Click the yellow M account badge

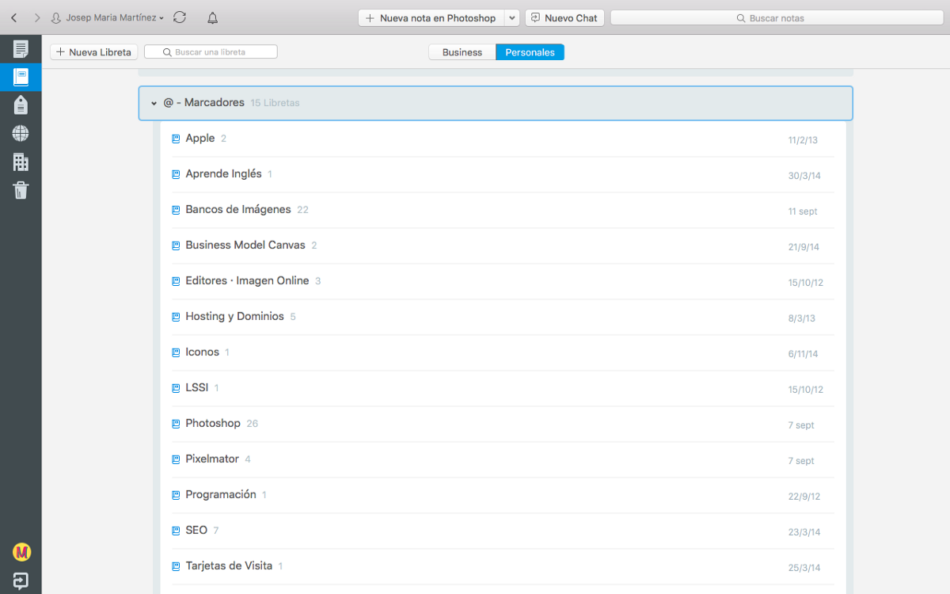tap(21, 552)
